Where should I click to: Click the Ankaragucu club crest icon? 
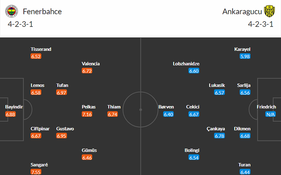tap(269, 12)
